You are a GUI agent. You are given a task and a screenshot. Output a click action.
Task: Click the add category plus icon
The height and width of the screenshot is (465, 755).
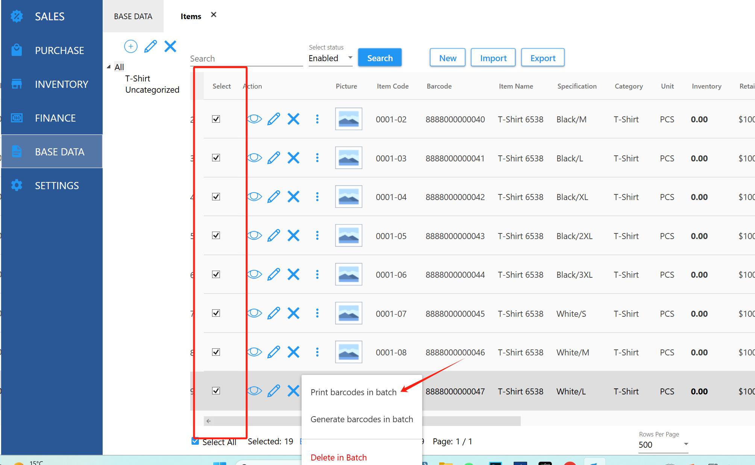(x=130, y=47)
